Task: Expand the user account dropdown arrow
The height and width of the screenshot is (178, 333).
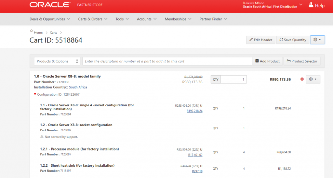Action: point(301,5)
